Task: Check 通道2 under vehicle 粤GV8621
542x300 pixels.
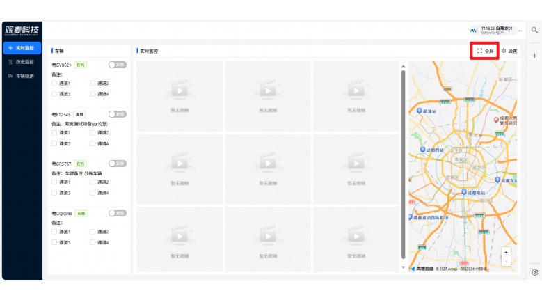Action: [93, 84]
